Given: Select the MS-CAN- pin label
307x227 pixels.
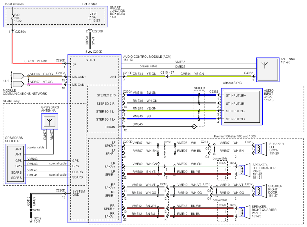Looking at the screenshot, I should 79,85.
